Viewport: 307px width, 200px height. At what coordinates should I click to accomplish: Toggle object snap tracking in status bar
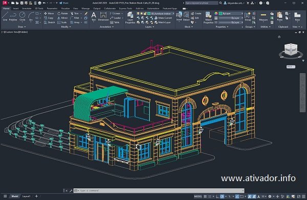click(x=237, y=196)
